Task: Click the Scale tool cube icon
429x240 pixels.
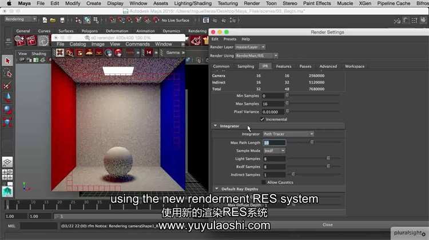Action: (7, 122)
